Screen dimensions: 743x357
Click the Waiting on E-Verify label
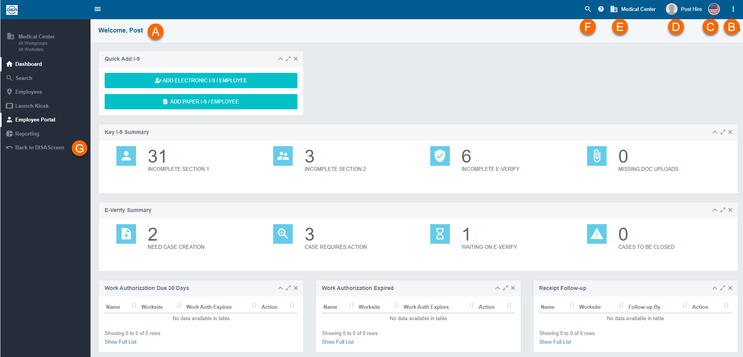coord(489,247)
